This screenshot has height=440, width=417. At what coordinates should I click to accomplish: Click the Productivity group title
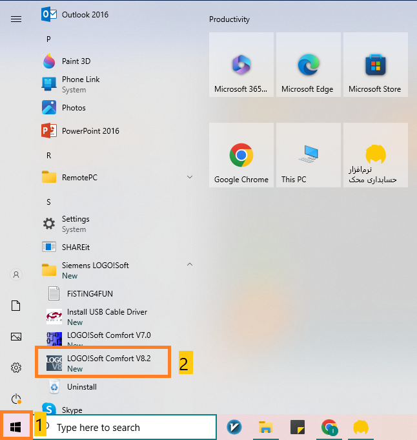(229, 19)
